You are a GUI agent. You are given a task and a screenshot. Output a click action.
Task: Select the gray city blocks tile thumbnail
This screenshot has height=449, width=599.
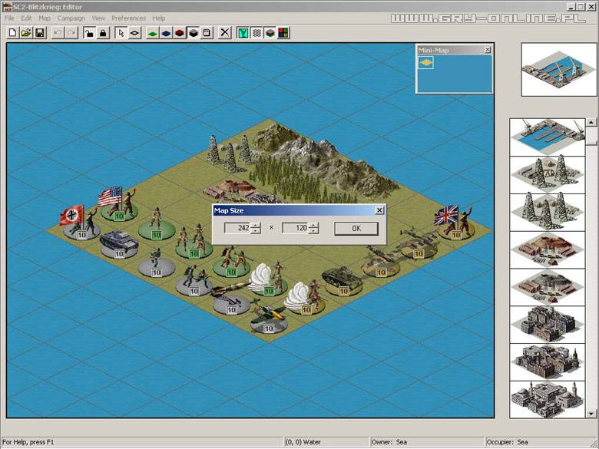pos(548,324)
